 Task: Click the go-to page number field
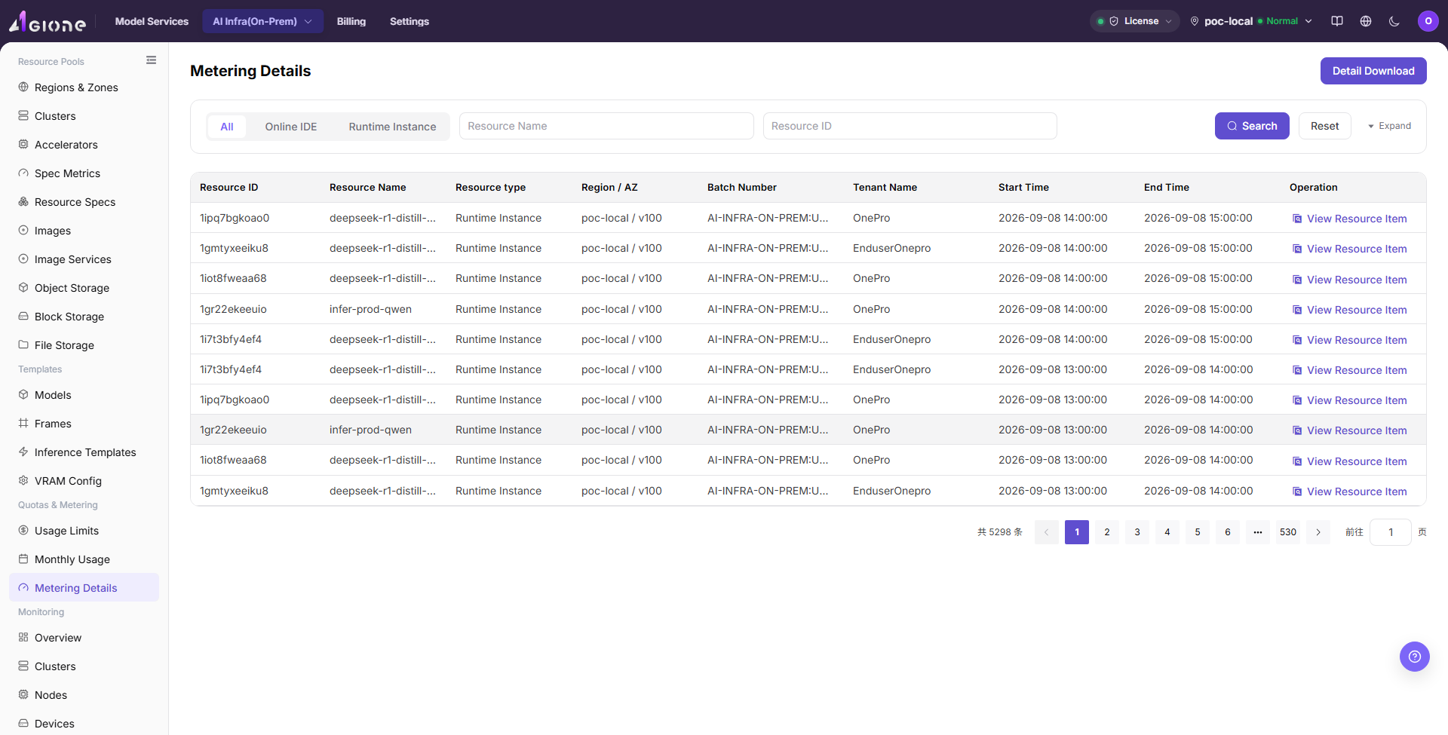click(x=1391, y=532)
